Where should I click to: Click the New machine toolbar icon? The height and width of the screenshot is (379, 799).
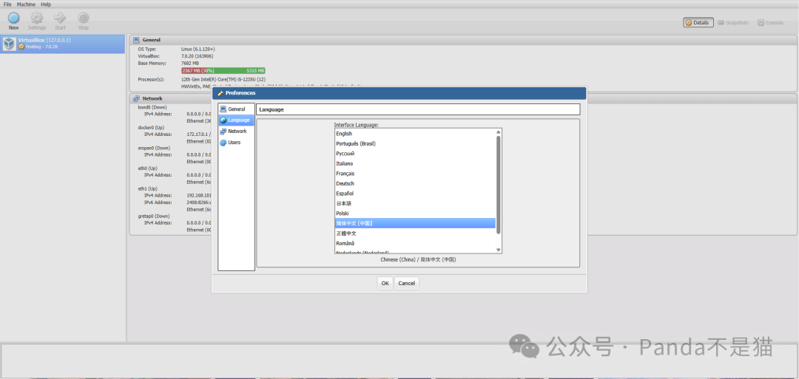pos(14,18)
